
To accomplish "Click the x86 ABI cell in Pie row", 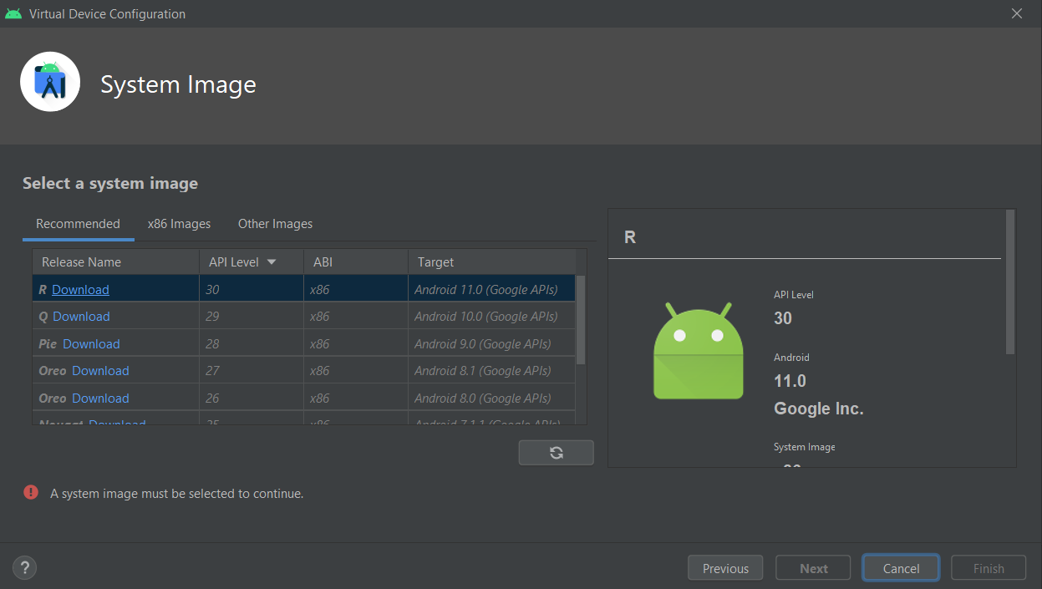I will pos(356,343).
